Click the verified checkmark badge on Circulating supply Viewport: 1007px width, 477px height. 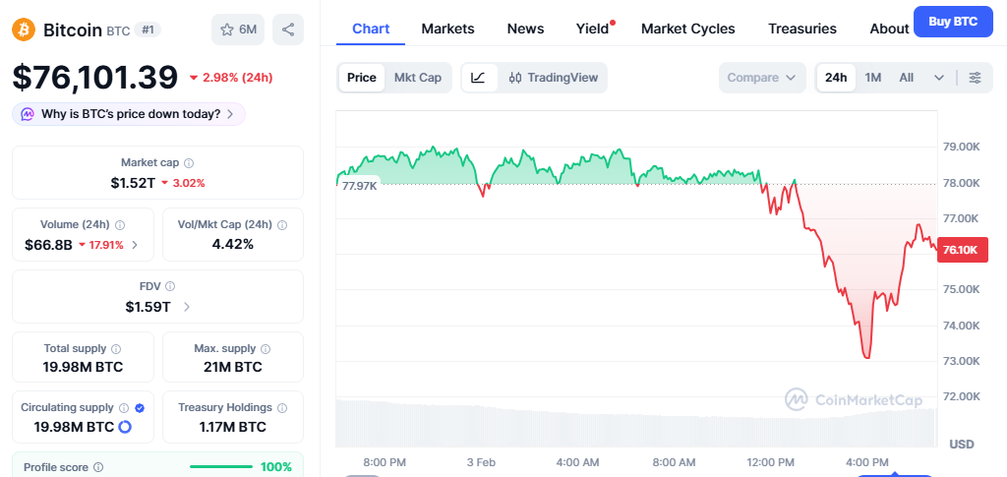140,408
